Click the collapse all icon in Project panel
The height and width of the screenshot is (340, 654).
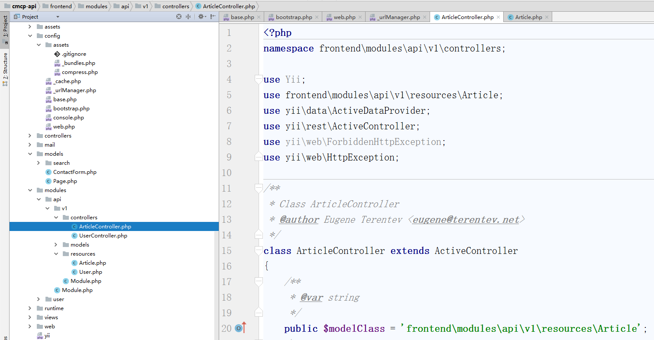(188, 17)
